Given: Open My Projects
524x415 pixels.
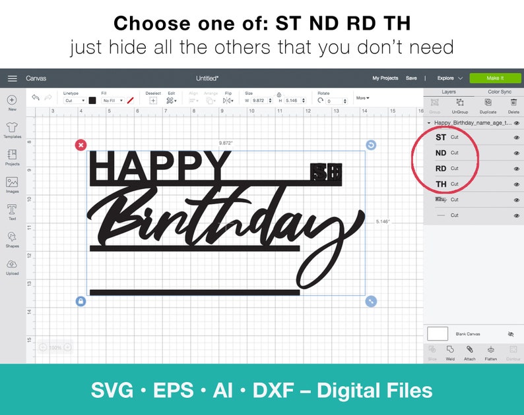Looking at the screenshot, I should [x=385, y=78].
